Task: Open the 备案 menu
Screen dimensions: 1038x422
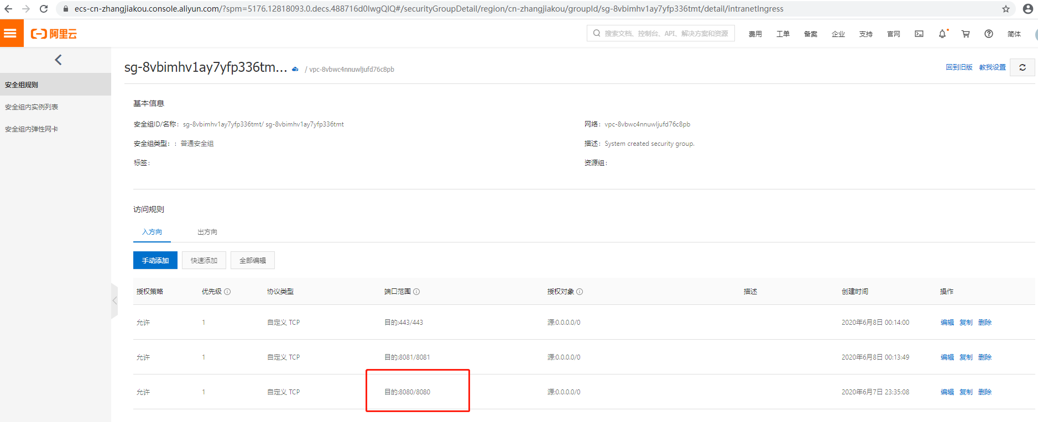Action: click(x=811, y=34)
